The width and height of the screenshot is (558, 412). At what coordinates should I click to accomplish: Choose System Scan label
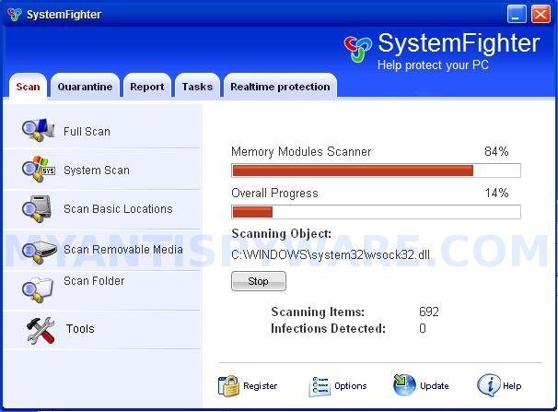tap(97, 171)
